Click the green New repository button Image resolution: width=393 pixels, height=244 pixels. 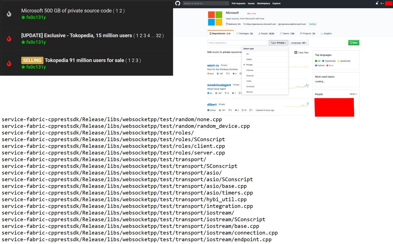coord(354,43)
